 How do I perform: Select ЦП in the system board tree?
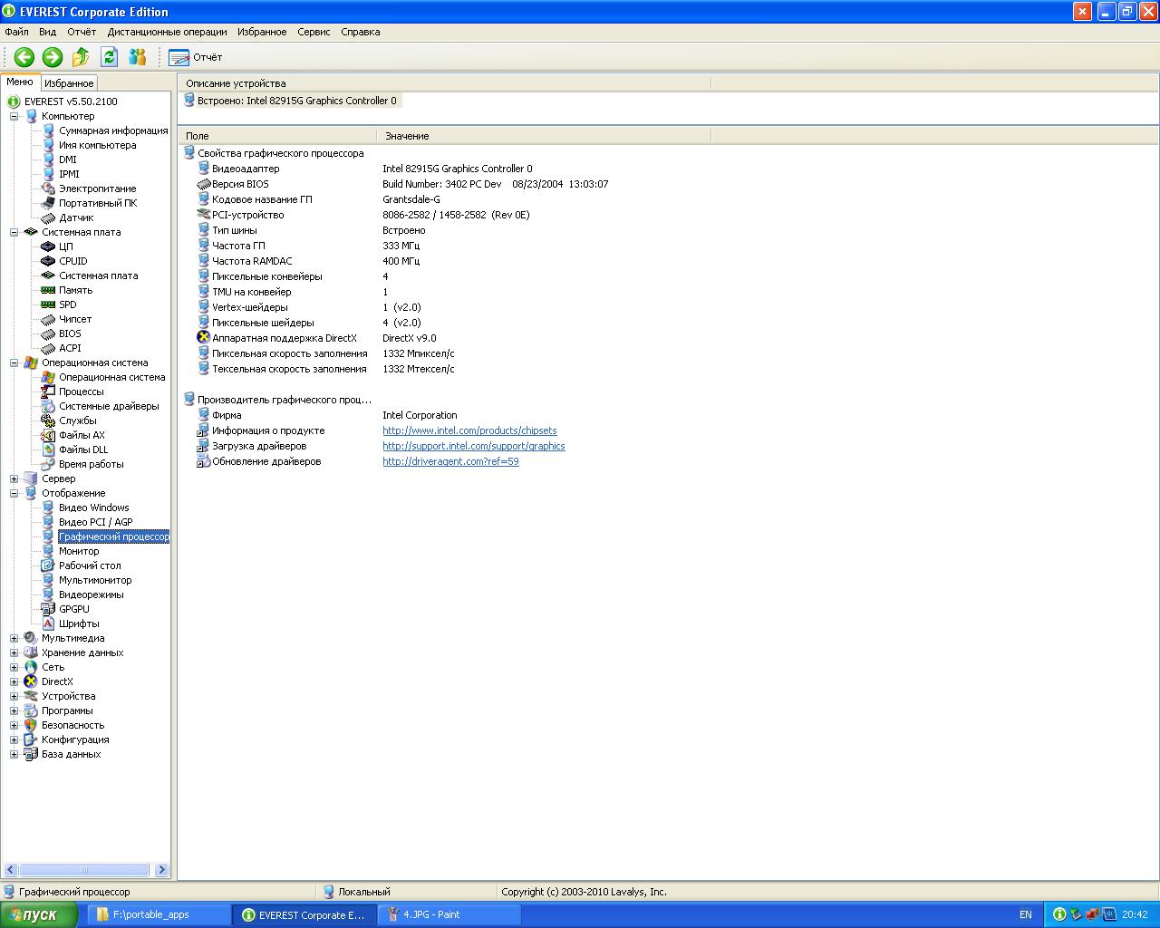click(65, 246)
